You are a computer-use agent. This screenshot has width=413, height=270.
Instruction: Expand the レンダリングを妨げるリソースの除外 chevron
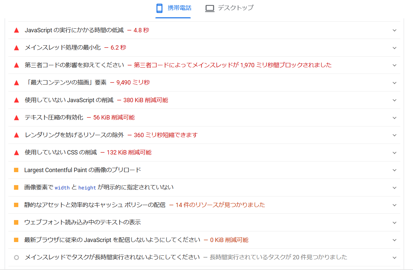coord(394,135)
